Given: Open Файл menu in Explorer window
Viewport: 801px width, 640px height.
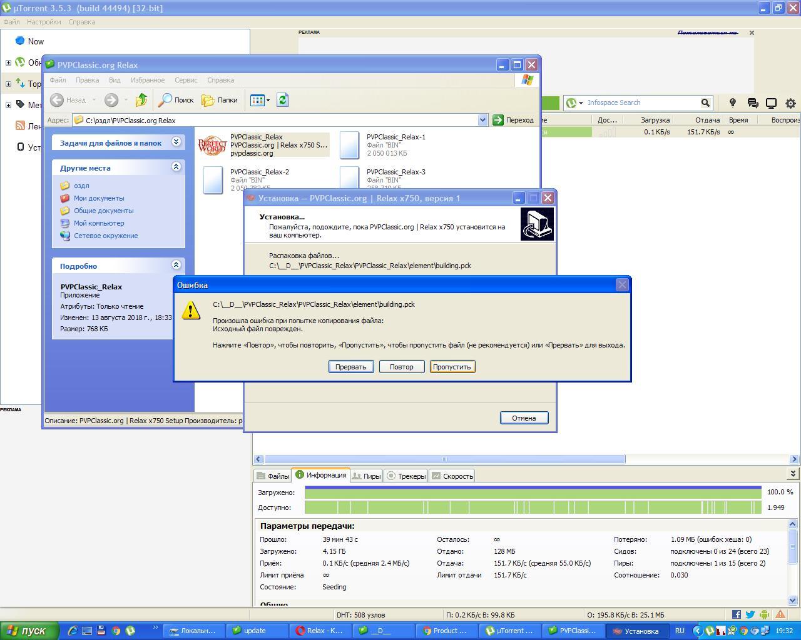Looking at the screenshot, I should coord(58,80).
